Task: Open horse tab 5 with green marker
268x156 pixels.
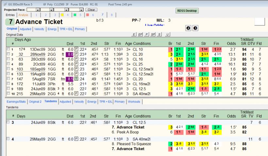Action: coord(77,15)
